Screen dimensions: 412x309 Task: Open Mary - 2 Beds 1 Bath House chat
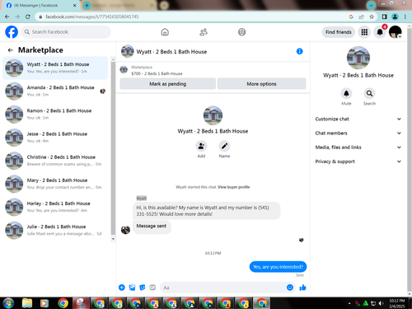click(x=55, y=184)
